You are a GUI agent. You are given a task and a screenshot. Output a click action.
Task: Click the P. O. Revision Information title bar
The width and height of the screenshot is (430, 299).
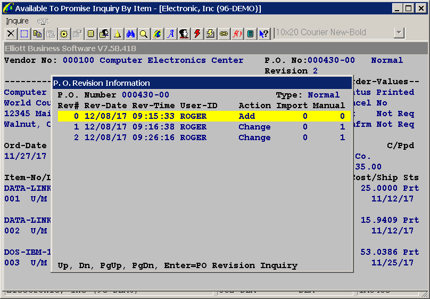click(x=202, y=83)
